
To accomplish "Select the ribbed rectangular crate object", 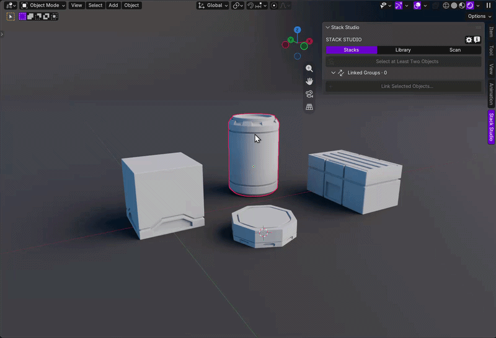I will (x=354, y=181).
